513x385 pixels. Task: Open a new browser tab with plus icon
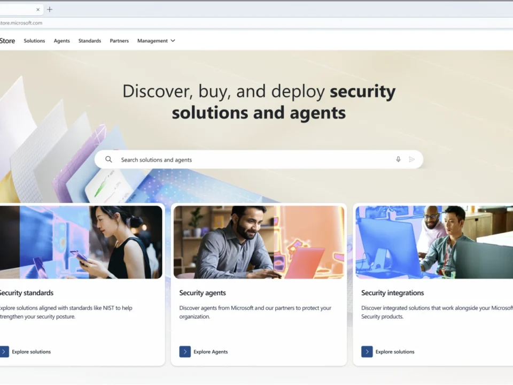[50, 10]
